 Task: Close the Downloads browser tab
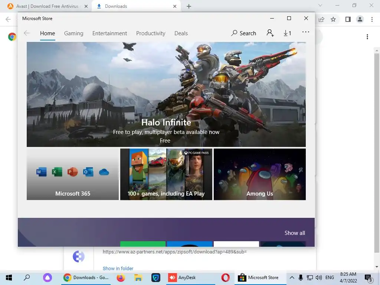pos(175,6)
